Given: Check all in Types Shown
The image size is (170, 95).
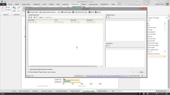Looking at the screenshot, I should [x=107, y=46].
